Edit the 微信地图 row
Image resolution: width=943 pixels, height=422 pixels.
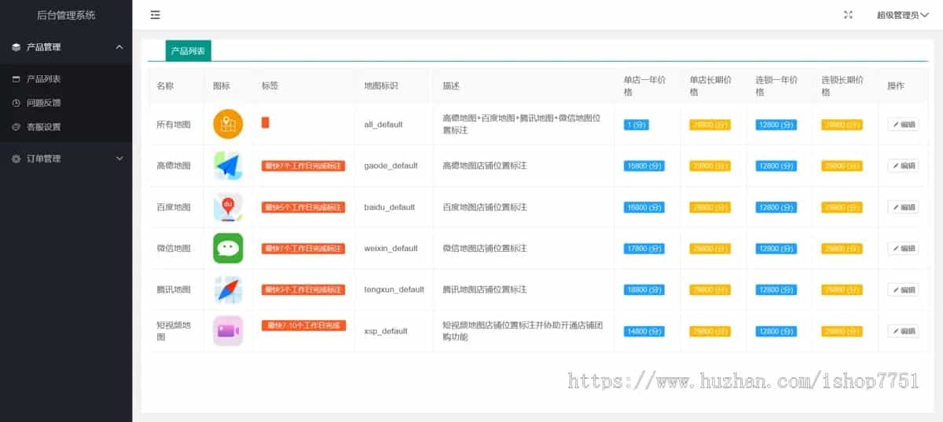click(903, 248)
